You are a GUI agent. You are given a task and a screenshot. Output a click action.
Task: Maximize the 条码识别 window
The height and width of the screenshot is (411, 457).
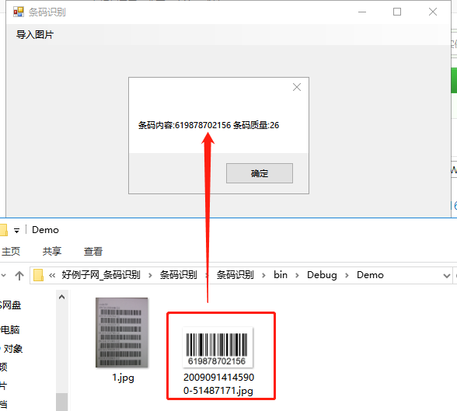[x=397, y=12]
